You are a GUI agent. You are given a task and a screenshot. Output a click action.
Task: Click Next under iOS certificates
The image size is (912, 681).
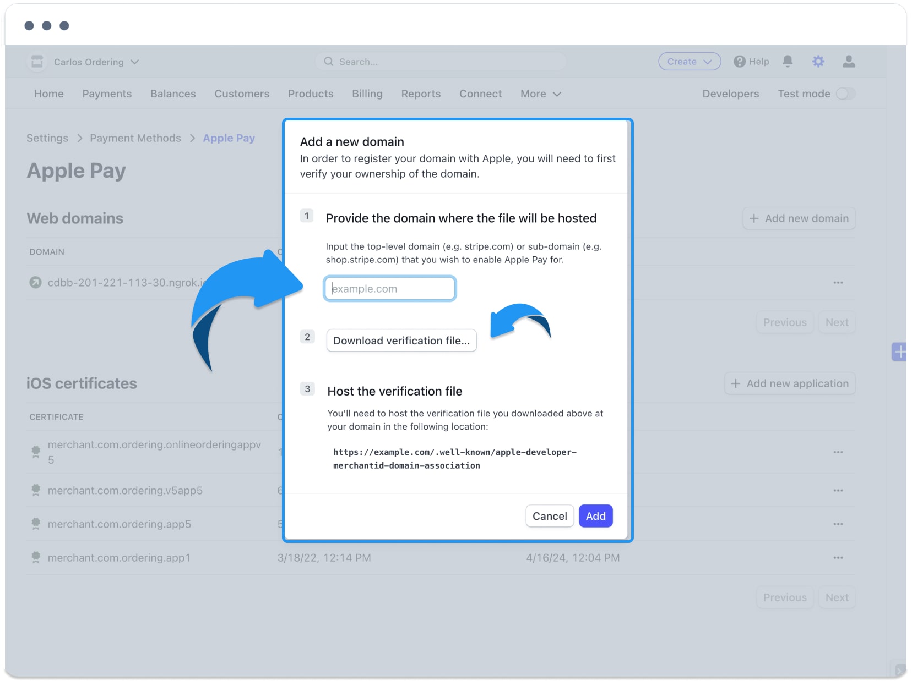point(837,597)
